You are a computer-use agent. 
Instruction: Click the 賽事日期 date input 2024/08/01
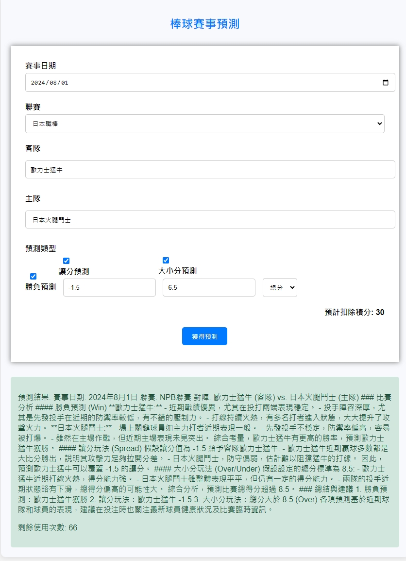click(x=210, y=82)
